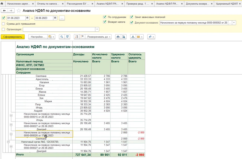This screenshot has width=242, height=159.
Task: Enable the Организация filter checkbox
Action: [3, 29]
